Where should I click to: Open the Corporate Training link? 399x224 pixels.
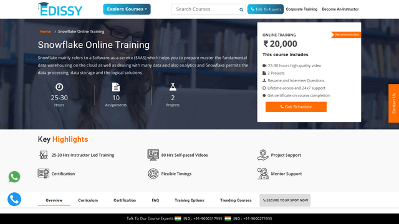[302, 9]
